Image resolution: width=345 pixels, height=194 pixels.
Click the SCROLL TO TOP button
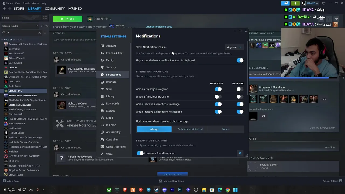pos(172,174)
